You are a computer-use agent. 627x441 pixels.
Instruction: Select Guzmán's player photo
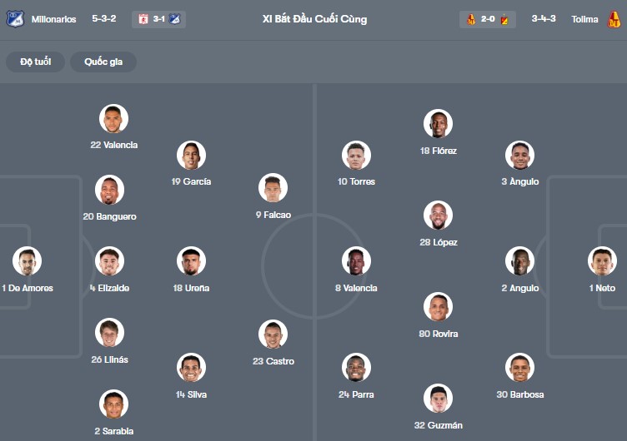point(438,399)
